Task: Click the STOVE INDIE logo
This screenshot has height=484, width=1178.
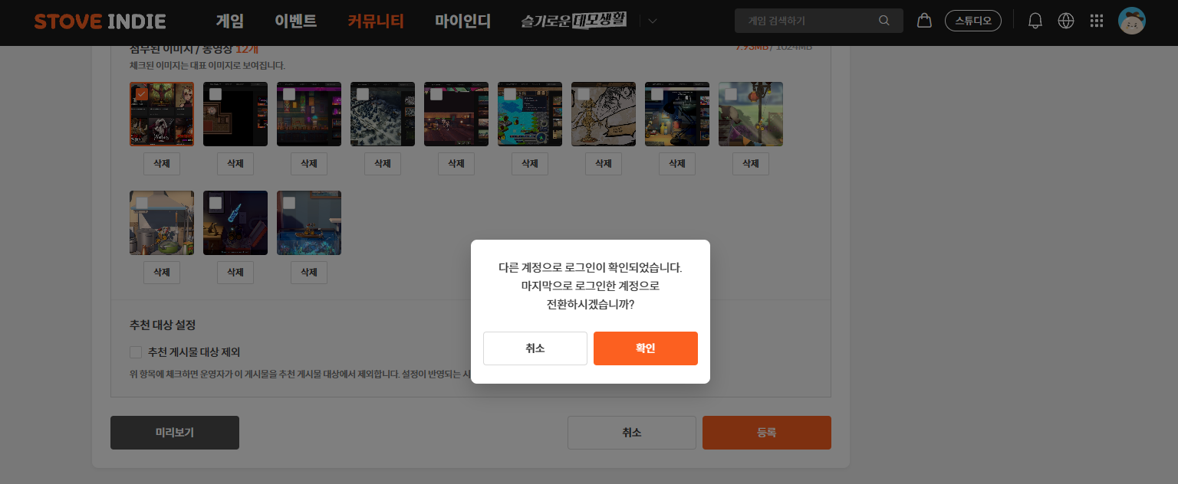Action: 100,21
